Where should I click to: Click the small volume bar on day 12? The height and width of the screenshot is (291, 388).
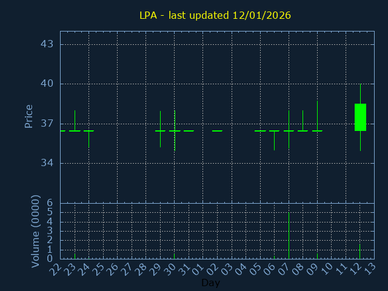360,251
